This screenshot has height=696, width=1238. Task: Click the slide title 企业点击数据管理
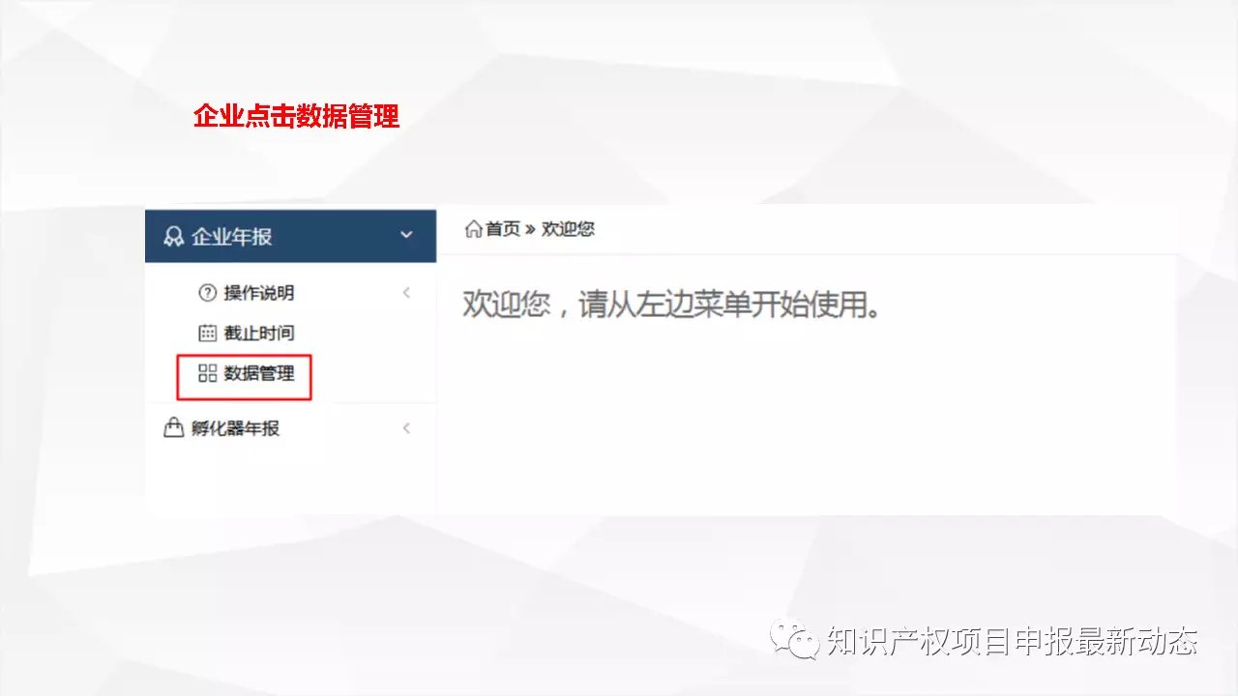pyautogui.click(x=296, y=117)
